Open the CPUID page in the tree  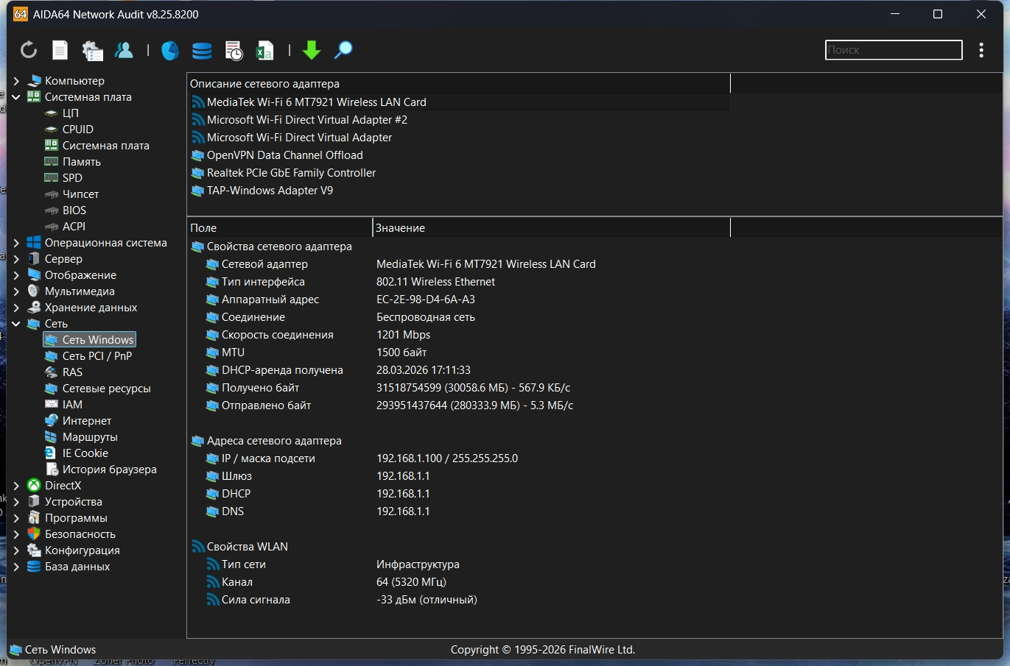click(x=77, y=130)
